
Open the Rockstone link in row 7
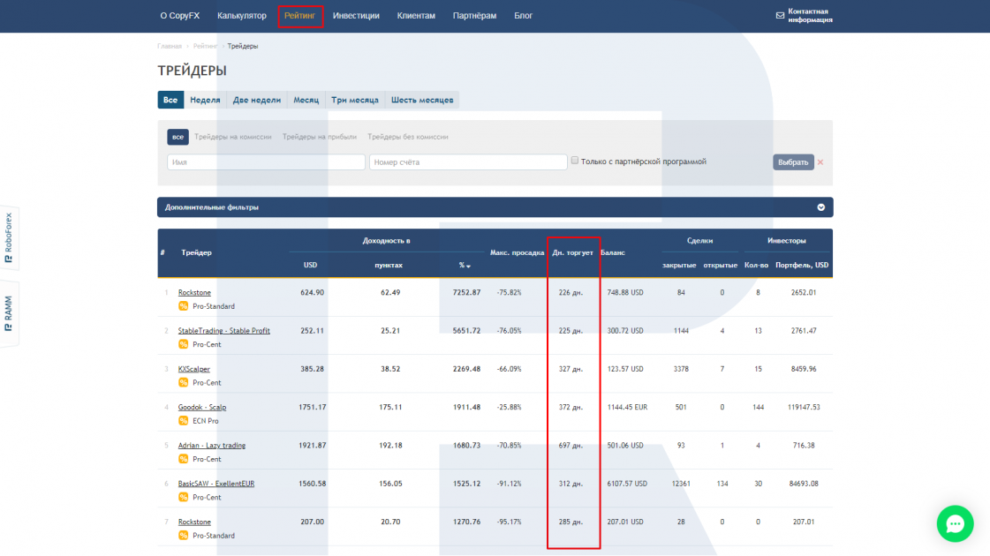194,522
